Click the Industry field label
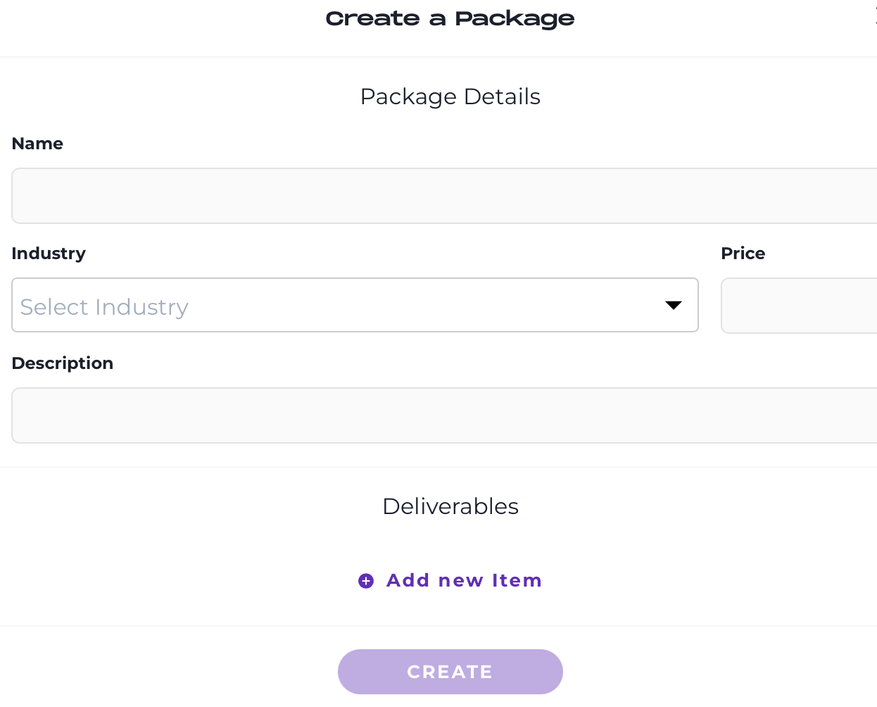Viewport: 877px width, 707px height. tap(49, 254)
